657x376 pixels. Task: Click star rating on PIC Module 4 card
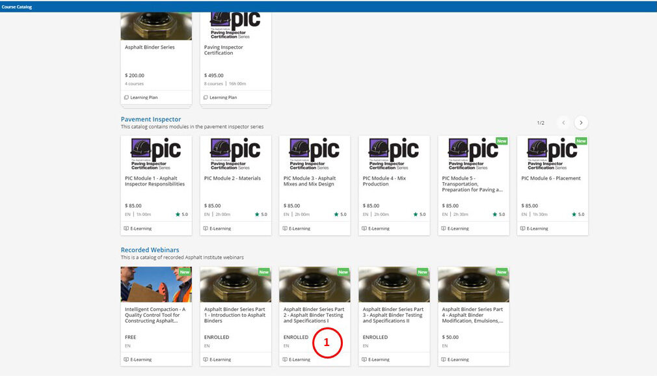pos(416,214)
